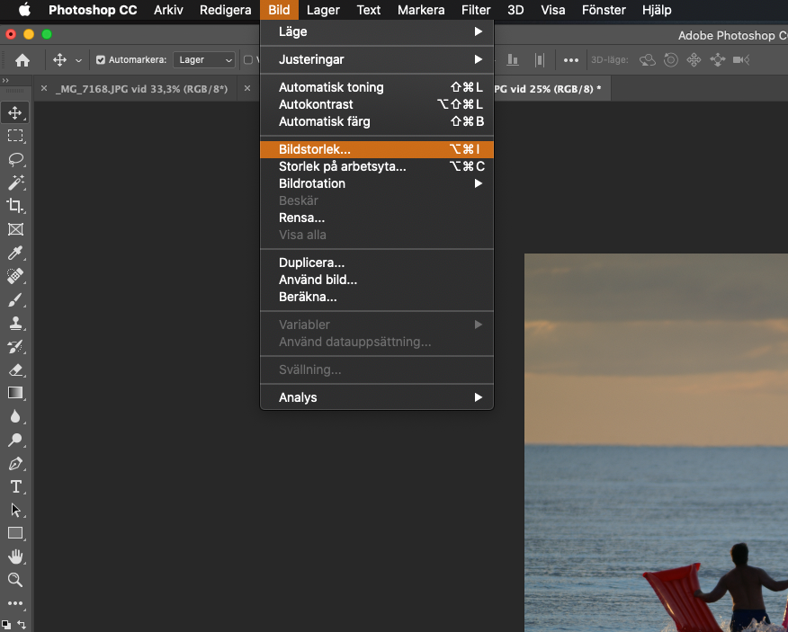788x632 pixels.
Task: Reset default foreground and background colors
Action: point(6,625)
